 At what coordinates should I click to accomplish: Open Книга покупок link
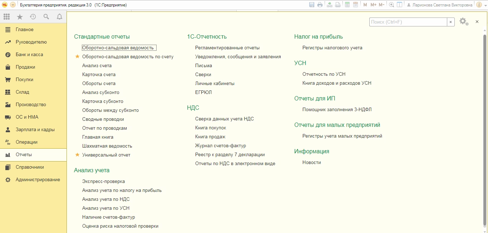tap(211, 128)
